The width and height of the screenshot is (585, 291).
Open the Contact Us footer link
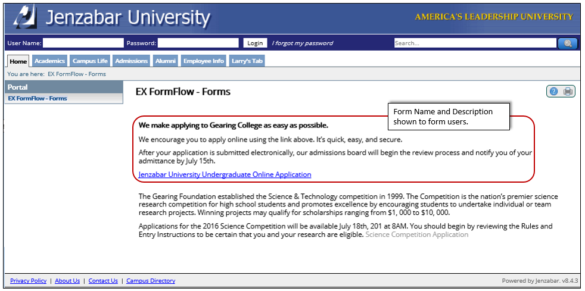(103, 281)
